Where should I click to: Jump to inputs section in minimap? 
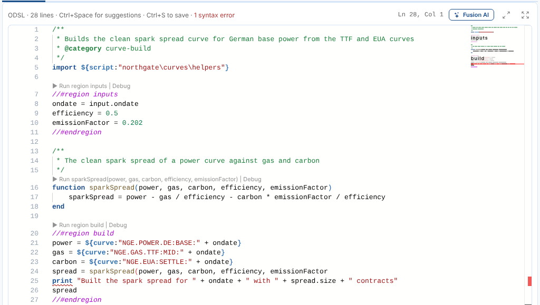tap(479, 38)
